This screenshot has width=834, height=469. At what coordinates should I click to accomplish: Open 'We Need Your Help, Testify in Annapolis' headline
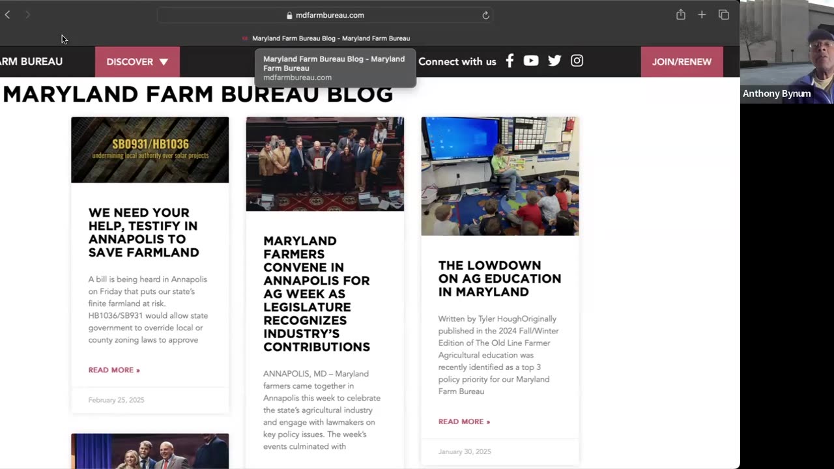coord(143,233)
